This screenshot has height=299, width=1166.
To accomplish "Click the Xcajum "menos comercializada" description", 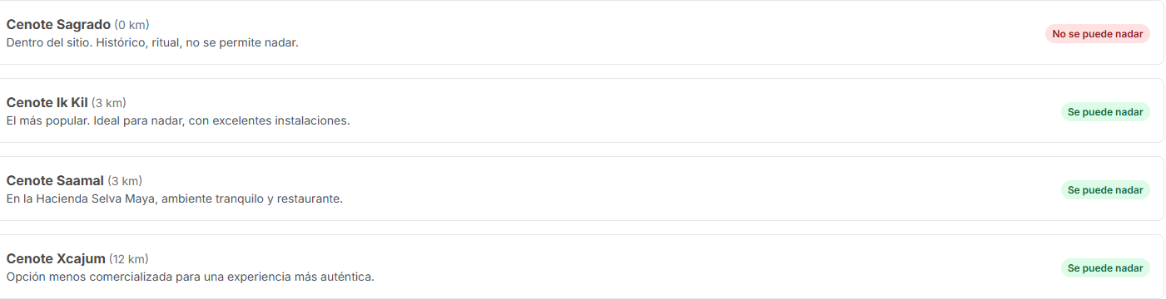I will [191, 277].
